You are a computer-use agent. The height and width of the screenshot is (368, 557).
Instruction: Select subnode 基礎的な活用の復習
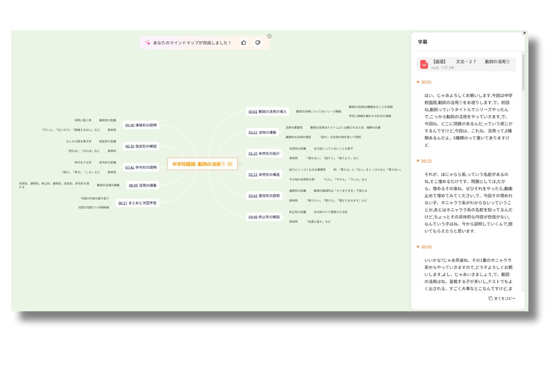tap(298, 137)
